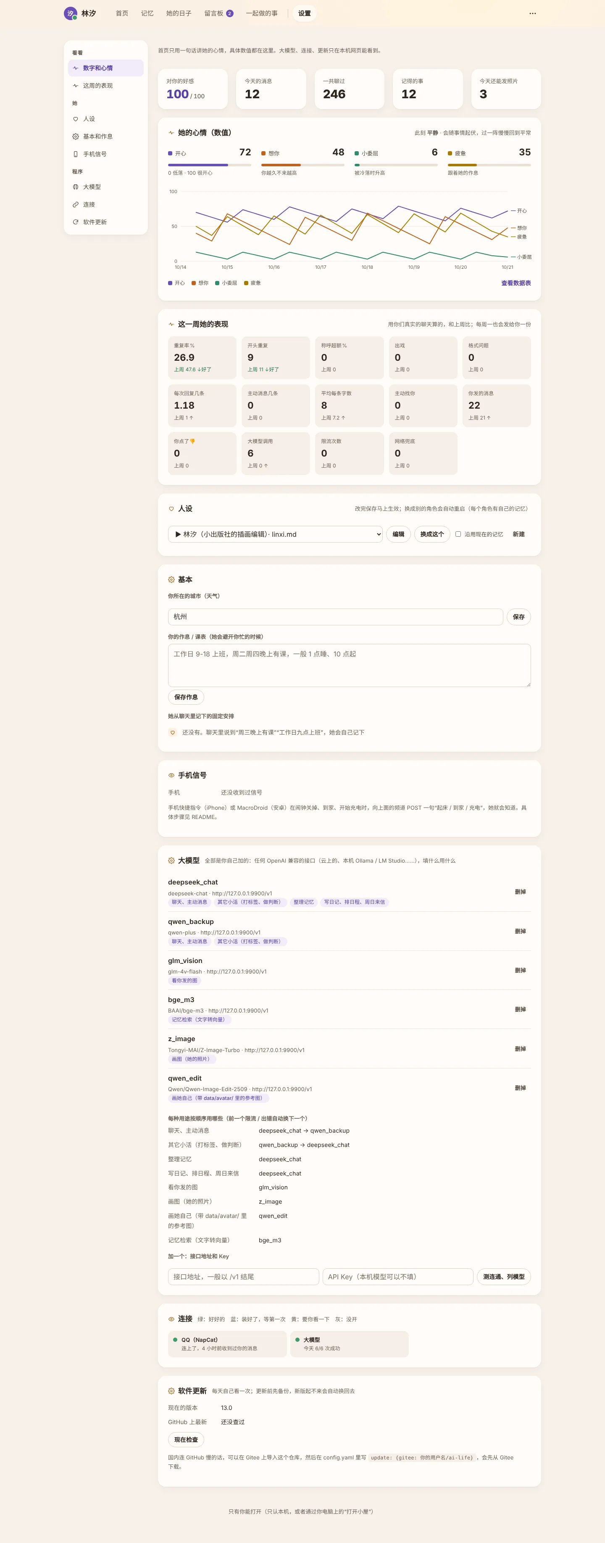605x1543 pixels.
Task: Go to the 首页 tab
Action: [122, 13]
